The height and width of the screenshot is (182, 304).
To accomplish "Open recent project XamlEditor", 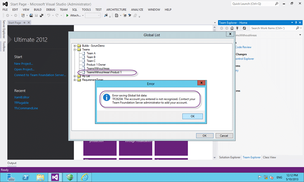I will 22,97.
